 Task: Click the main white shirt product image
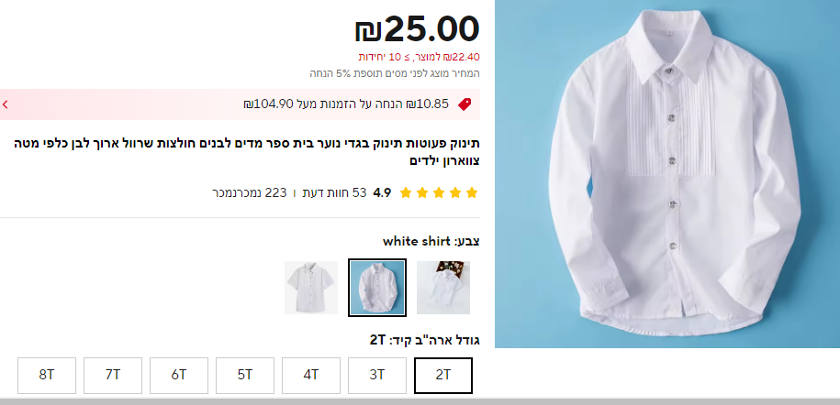pyautogui.click(x=667, y=174)
